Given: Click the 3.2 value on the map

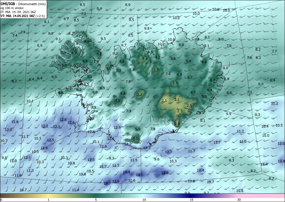Looking at the screenshot, I should coord(139,95).
